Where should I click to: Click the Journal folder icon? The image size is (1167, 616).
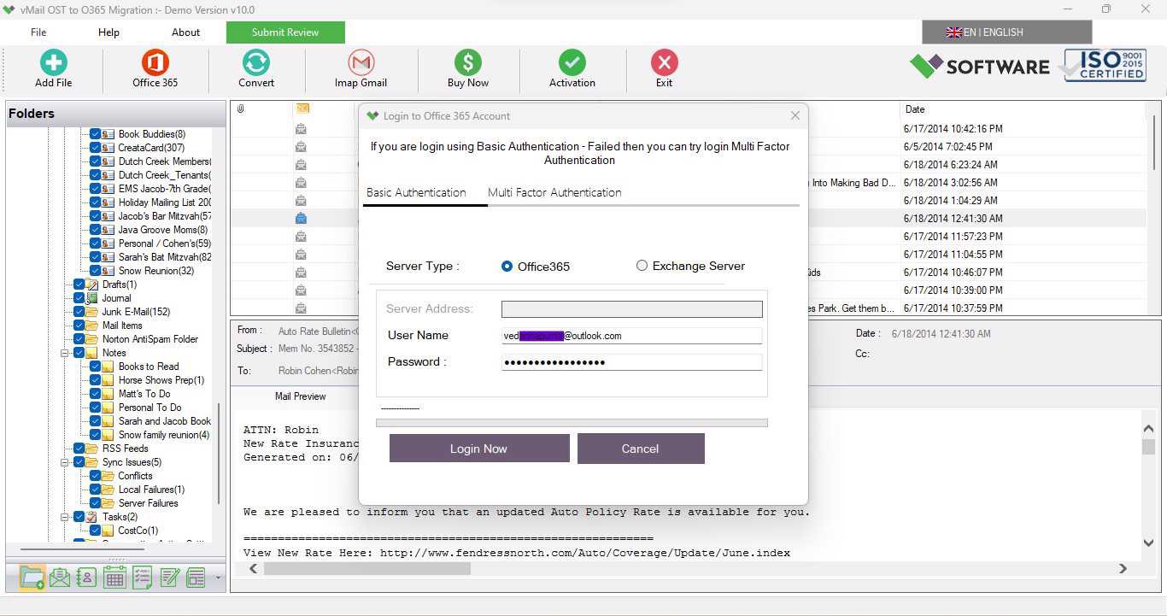point(92,298)
